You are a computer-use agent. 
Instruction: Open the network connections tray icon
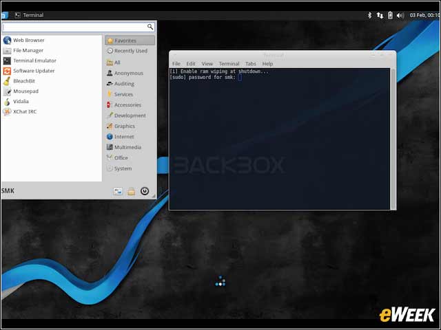pos(380,15)
